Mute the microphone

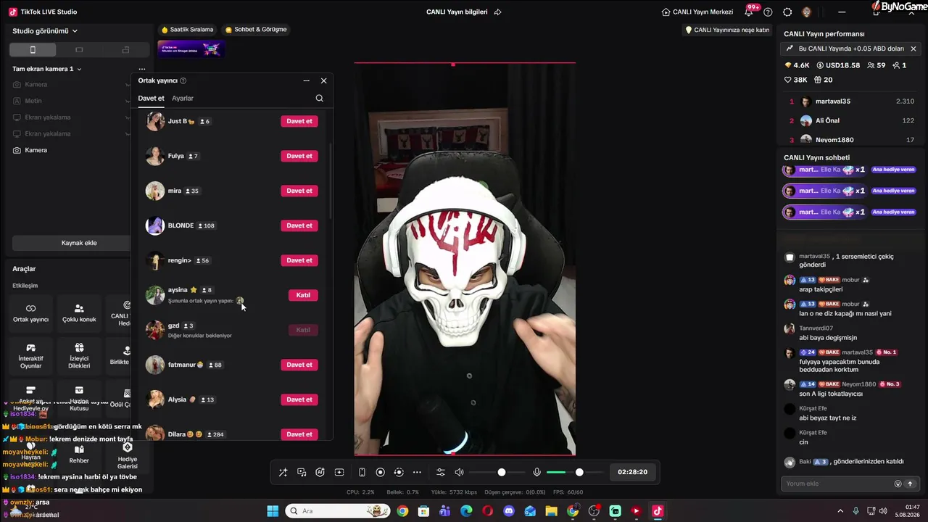click(x=537, y=472)
